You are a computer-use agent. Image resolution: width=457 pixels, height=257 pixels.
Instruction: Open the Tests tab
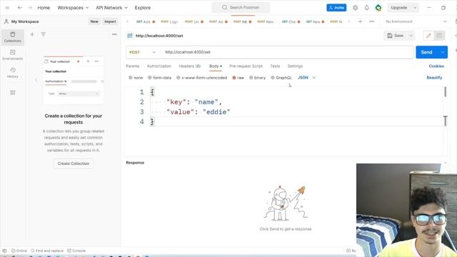point(275,66)
